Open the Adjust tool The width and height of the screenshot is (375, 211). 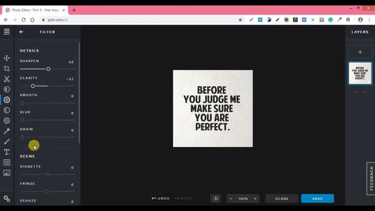(6, 89)
